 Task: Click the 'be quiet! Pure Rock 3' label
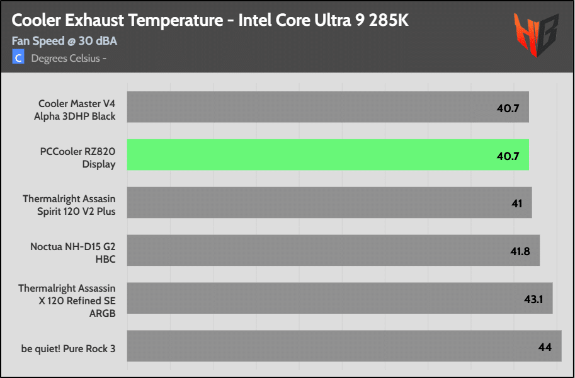[67, 348]
